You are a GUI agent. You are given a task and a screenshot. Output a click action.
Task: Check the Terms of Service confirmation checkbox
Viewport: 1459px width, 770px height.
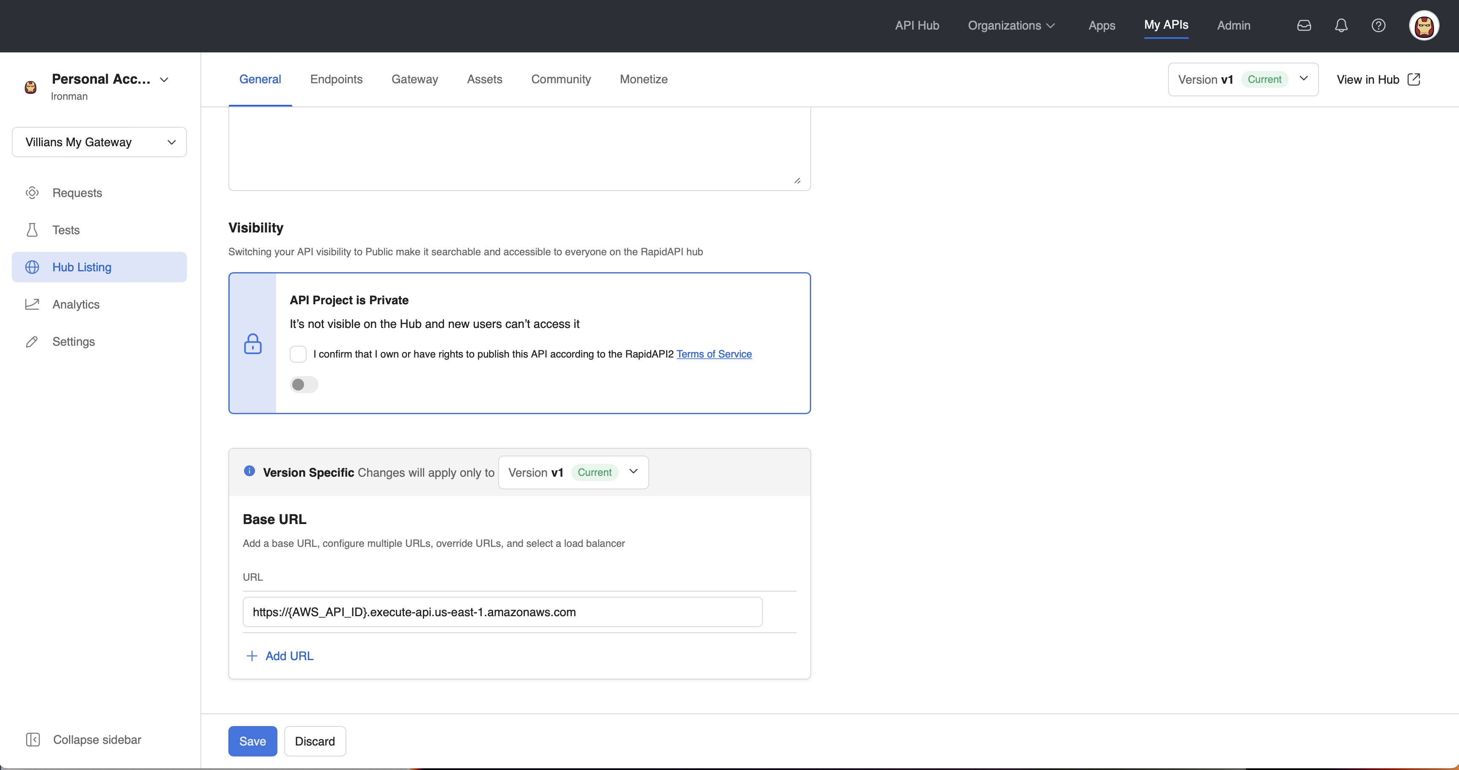[298, 354]
